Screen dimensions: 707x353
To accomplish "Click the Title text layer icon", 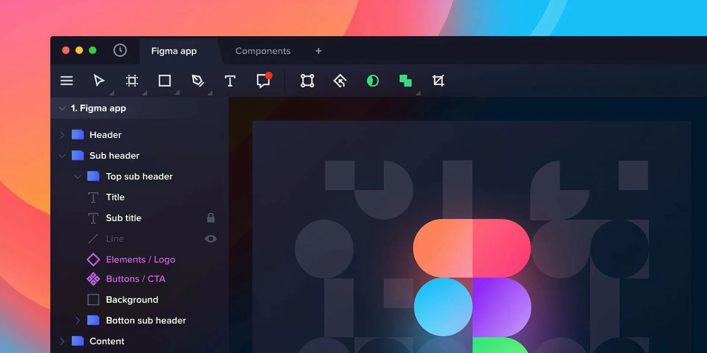I will (x=93, y=197).
